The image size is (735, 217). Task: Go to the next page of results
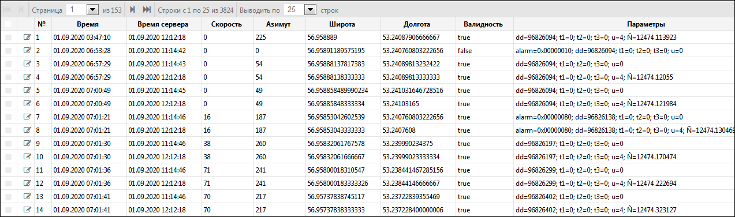tap(133, 10)
